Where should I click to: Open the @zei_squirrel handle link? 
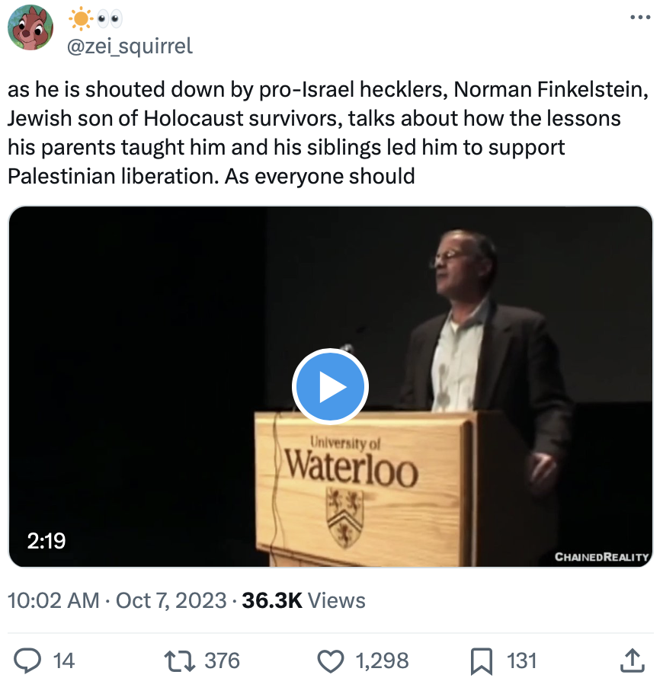[x=130, y=46]
